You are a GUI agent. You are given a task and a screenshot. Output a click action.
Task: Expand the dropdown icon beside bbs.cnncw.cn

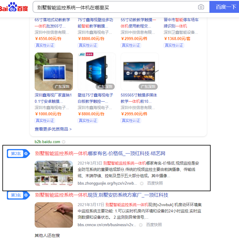(141, 225)
